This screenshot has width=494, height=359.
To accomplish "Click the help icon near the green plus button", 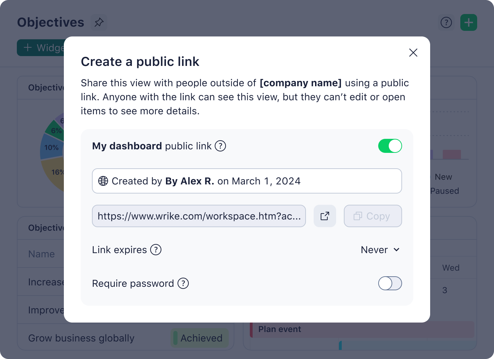I will (x=446, y=22).
